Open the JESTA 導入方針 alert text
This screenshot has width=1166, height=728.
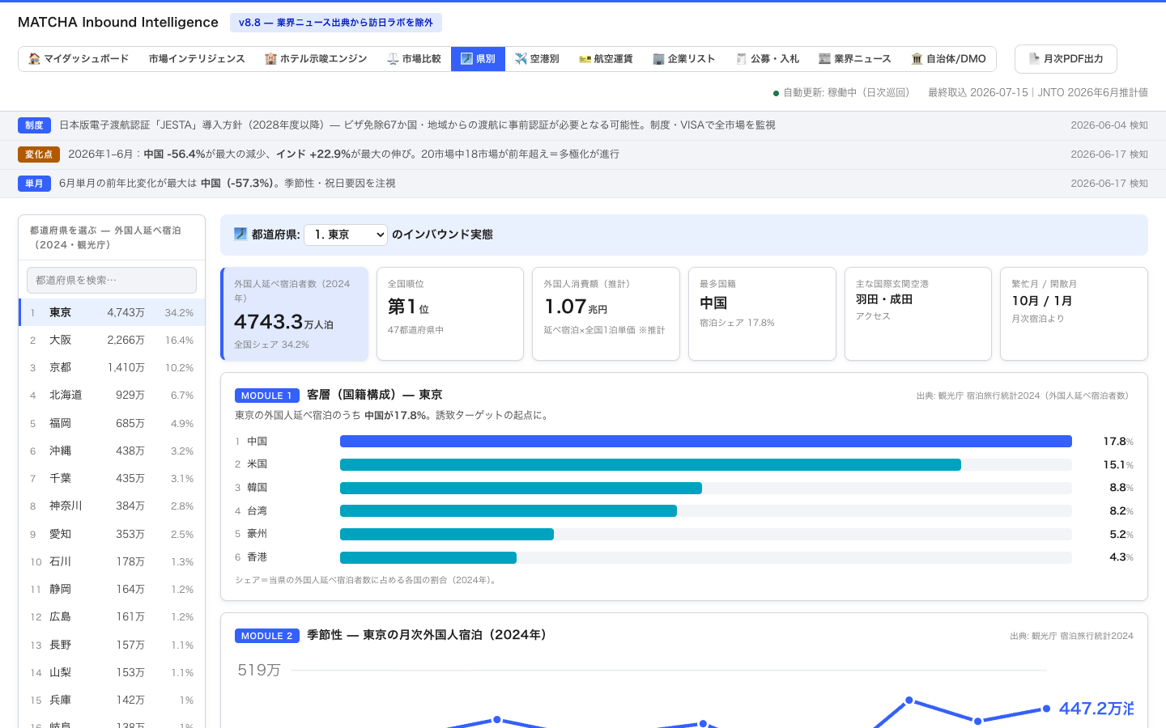pyautogui.click(x=417, y=125)
